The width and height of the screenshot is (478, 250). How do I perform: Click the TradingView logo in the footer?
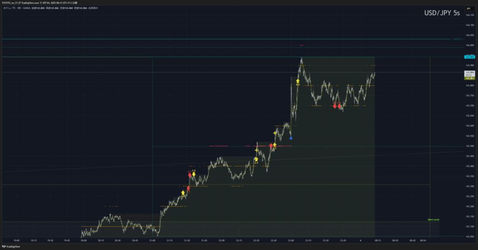11,247
